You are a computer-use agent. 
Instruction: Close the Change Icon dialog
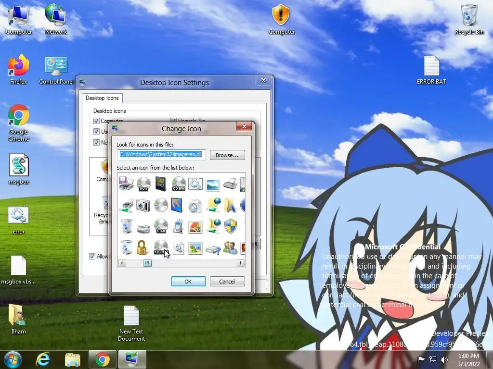pos(244,126)
